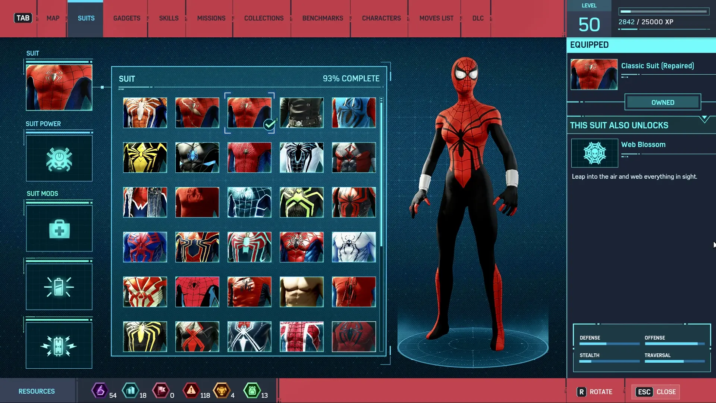
Task: Select the black stealth suit with blue spider
Action: click(x=197, y=157)
